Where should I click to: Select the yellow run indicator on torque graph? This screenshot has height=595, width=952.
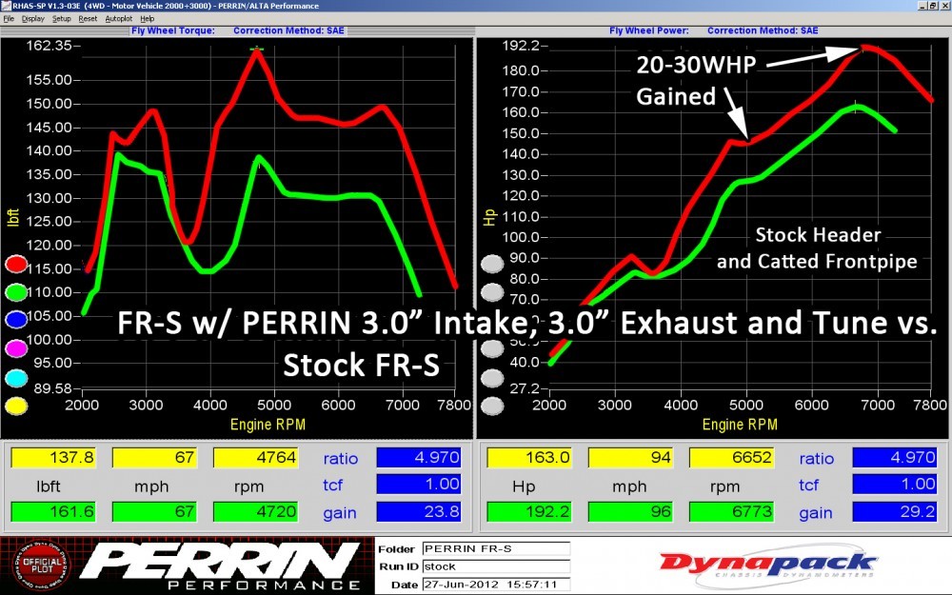tap(16, 406)
